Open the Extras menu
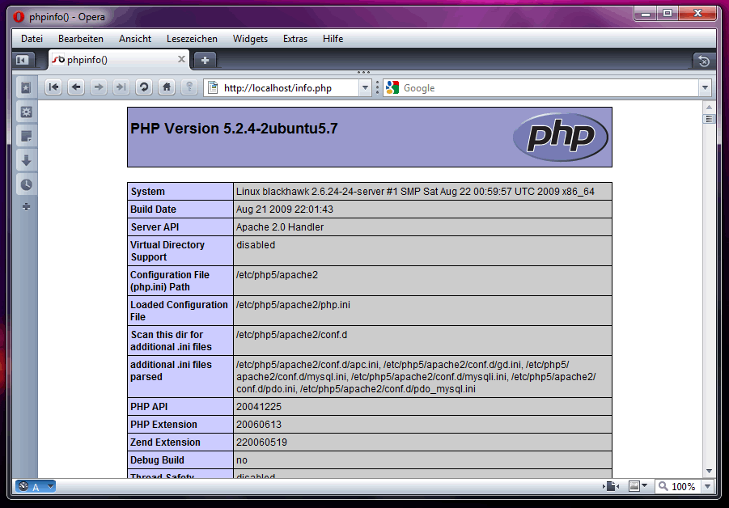Image resolution: width=729 pixels, height=508 pixels. tap(295, 39)
